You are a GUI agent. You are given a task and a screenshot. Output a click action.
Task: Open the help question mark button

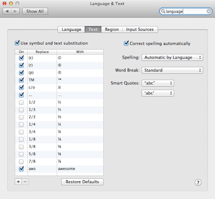198,183
